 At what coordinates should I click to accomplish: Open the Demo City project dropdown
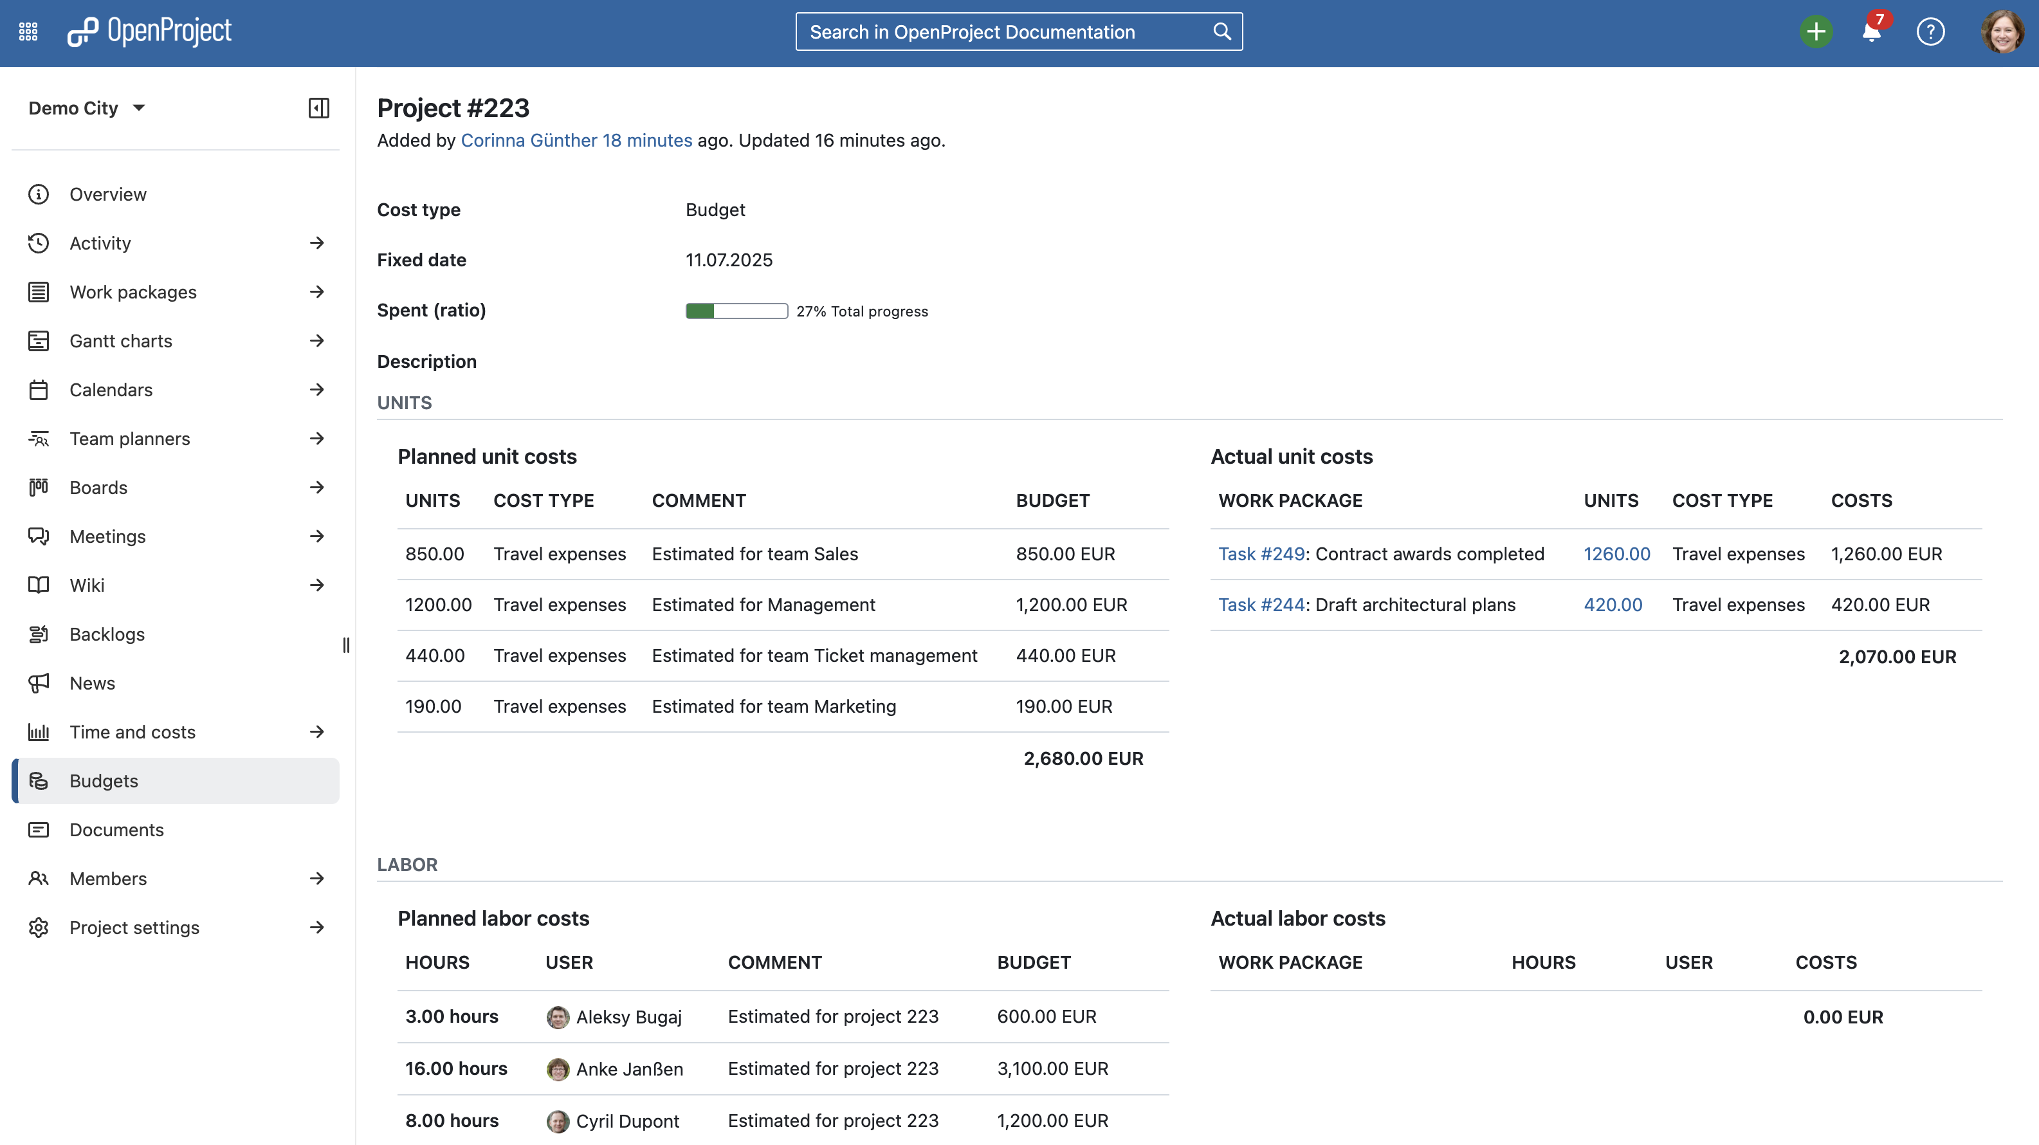(87, 107)
